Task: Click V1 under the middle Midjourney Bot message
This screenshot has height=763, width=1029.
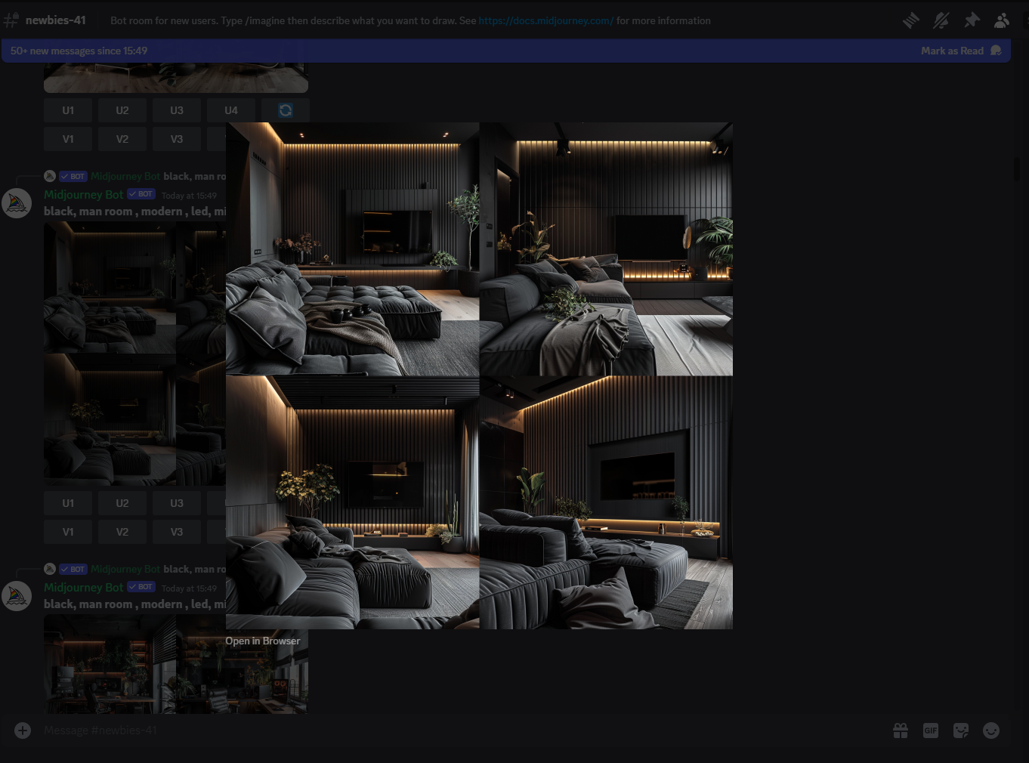Action: pos(68,532)
